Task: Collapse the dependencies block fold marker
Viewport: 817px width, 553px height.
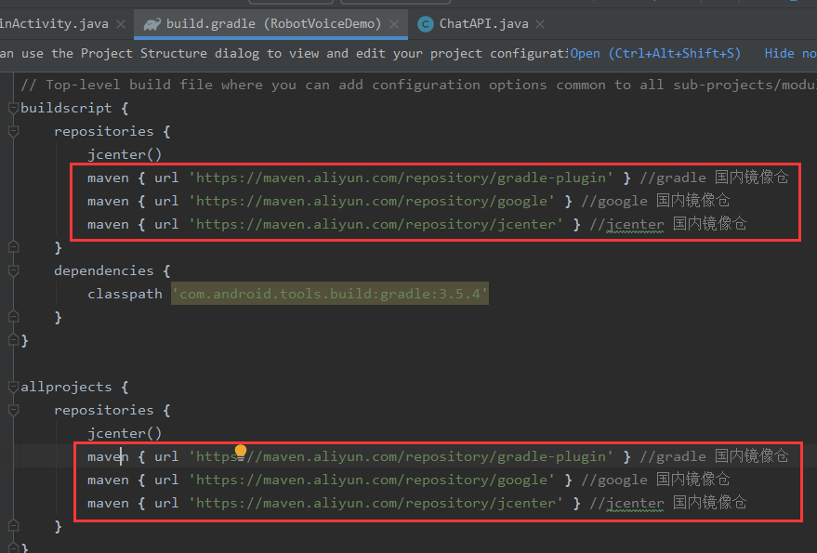Action: (14, 270)
